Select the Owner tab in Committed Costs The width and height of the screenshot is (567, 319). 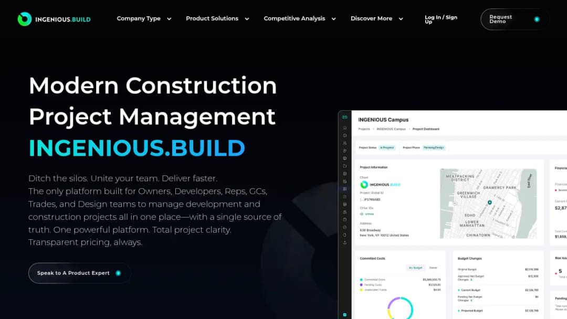[433, 268]
